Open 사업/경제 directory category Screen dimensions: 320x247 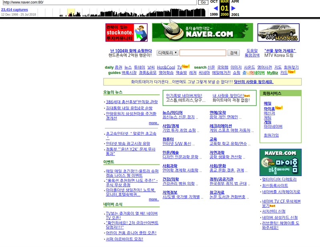point(171,126)
